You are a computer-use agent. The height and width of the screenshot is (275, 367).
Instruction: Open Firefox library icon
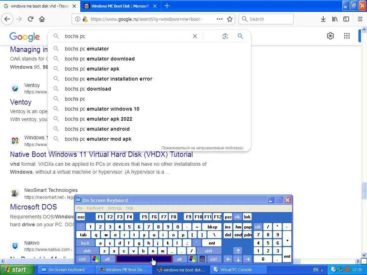[x=335, y=19]
